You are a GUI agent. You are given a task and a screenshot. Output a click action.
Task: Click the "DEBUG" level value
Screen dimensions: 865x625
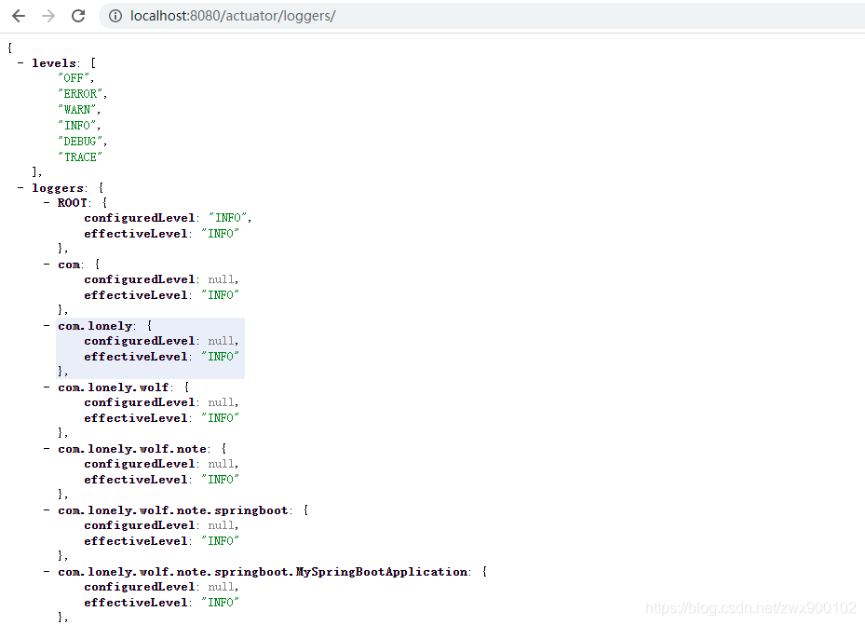click(x=80, y=142)
